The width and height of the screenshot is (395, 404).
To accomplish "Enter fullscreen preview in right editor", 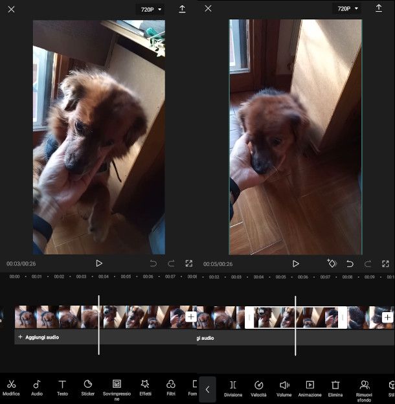I will tap(385, 264).
